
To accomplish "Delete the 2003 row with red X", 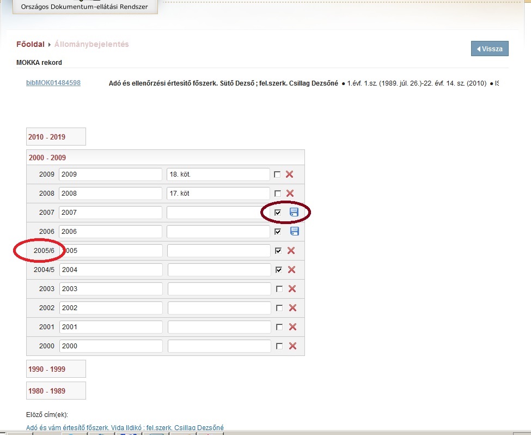I will tap(292, 289).
